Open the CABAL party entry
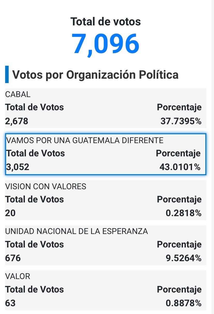Screen dimensions: 214x314 tap(18, 94)
